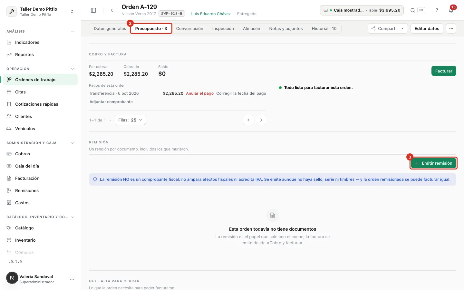The width and height of the screenshot is (464, 290).
Task: Click the Remisiones export icon
Action: [9, 190]
